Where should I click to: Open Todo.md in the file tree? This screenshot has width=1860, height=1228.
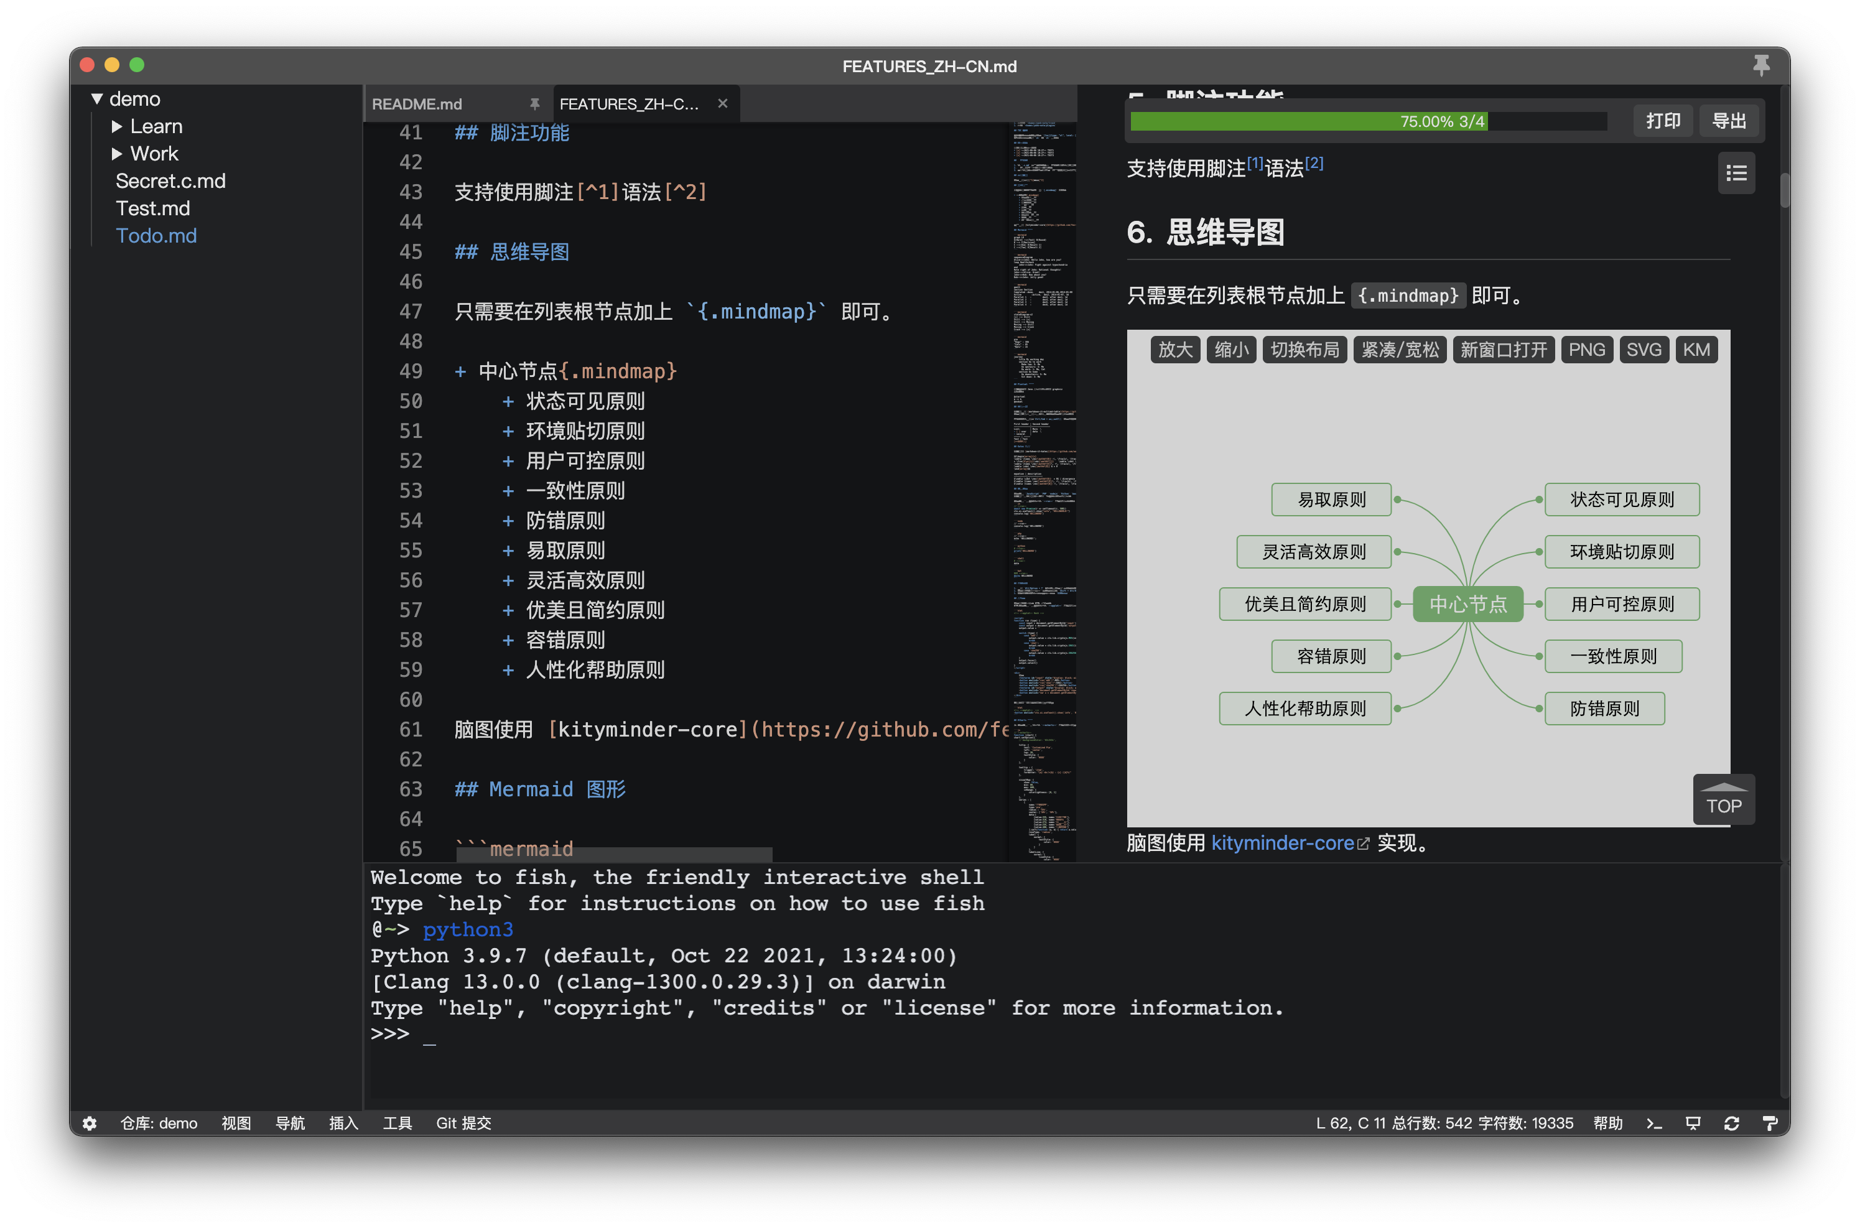point(157,236)
